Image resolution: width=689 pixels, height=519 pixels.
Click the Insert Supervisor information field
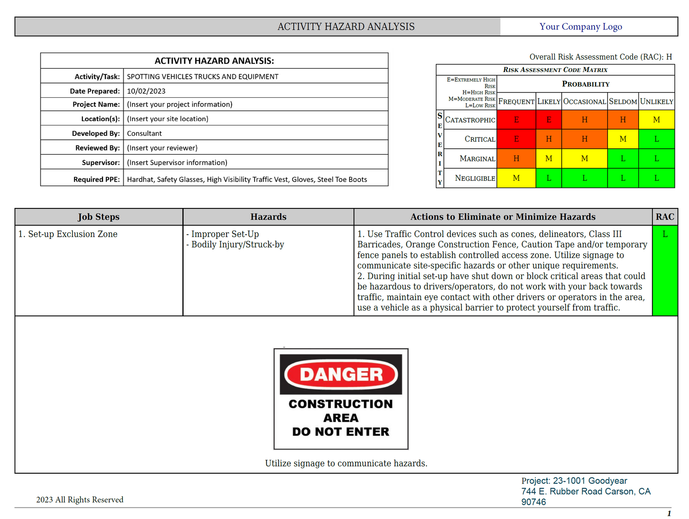click(177, 163)
